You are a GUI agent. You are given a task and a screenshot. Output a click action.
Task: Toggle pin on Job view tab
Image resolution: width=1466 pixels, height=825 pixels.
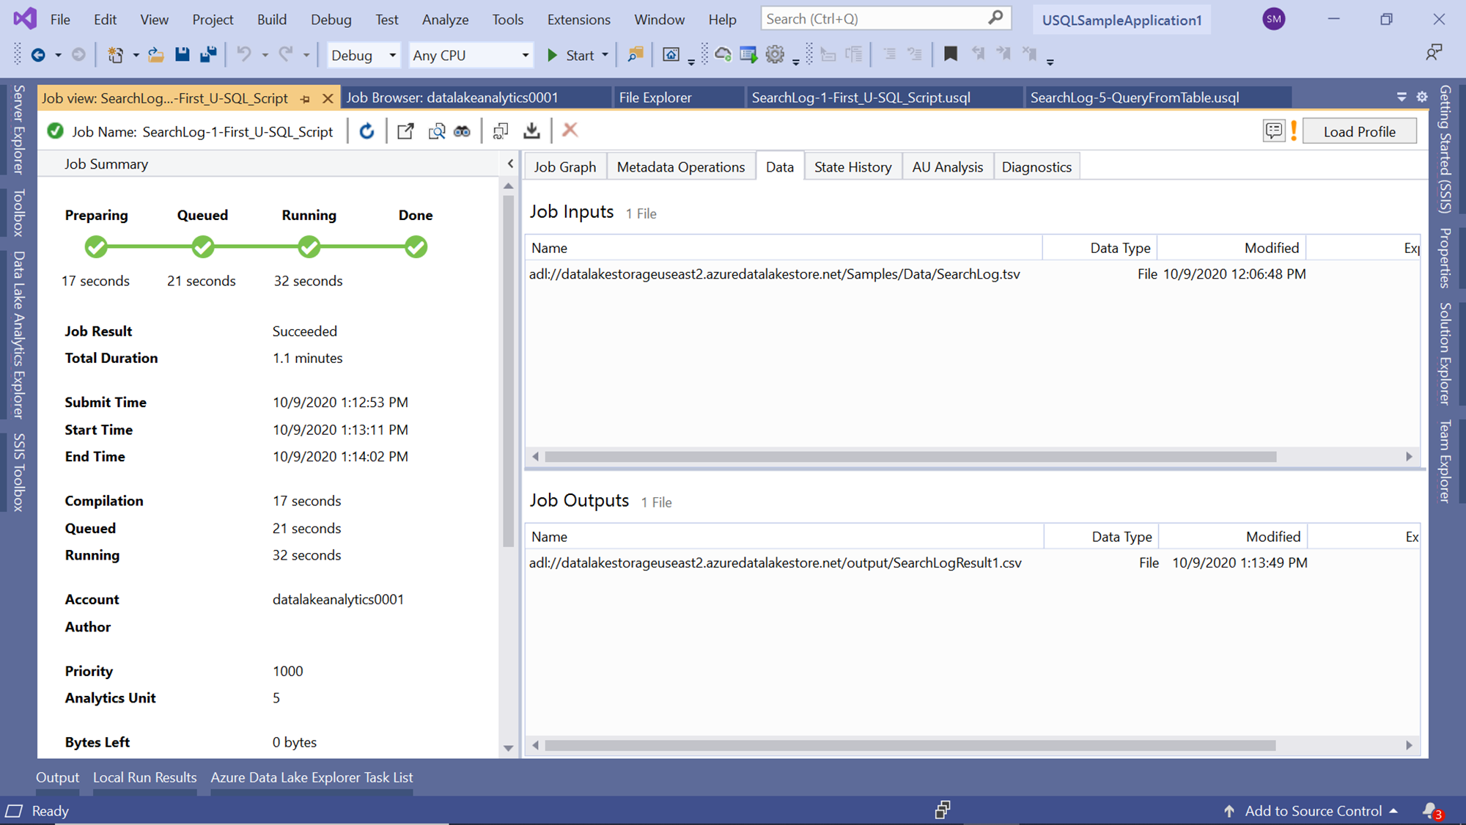(305, 98)
